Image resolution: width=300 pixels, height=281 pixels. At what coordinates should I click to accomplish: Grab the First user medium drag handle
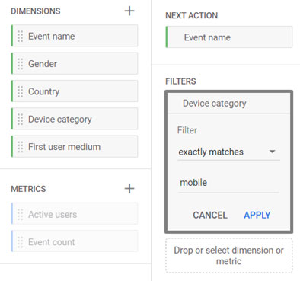(20, 147)
